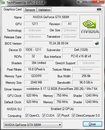
Task: Click the NVIDIA SLI status field
Action: click(62, 109)
